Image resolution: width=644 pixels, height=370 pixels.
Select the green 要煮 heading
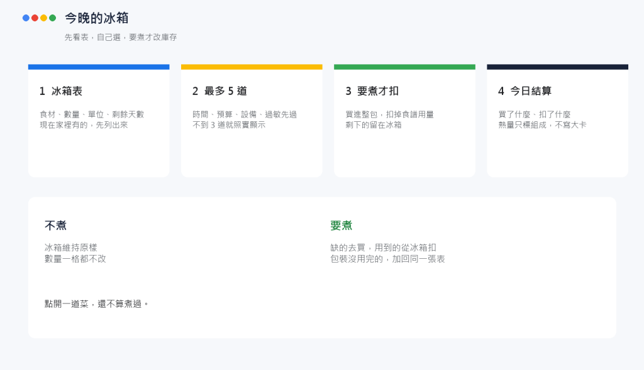coord(341,226)
